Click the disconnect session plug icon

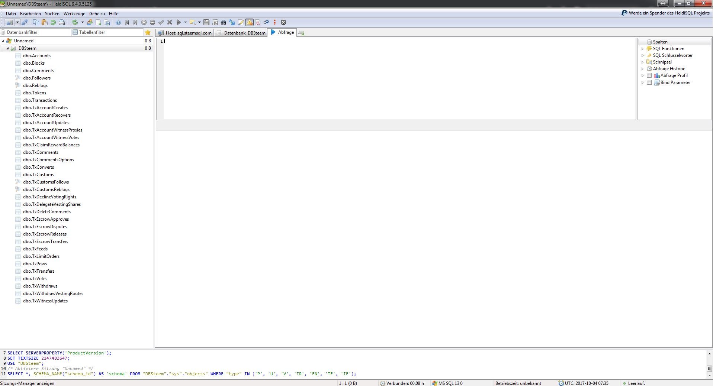(25, 22)
